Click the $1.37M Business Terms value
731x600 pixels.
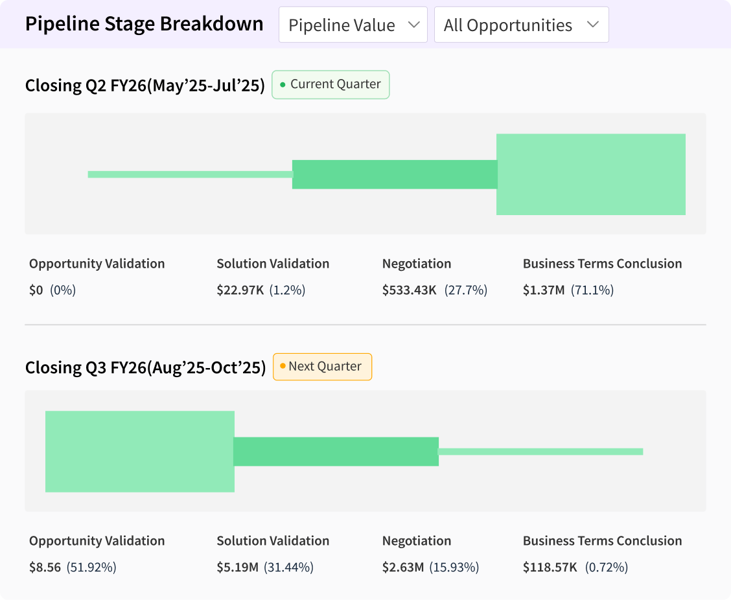click(544, 290)
